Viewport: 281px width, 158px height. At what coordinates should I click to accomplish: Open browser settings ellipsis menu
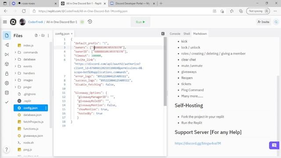275,11
